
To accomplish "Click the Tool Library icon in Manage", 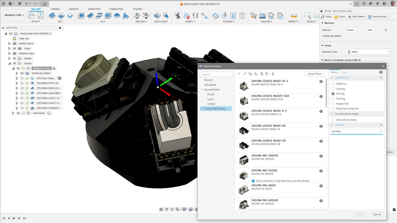I will pyautogui.click(x=253, y=16).
